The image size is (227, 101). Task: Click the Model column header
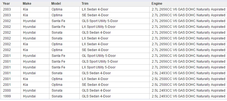pyautogui.click(x=56, y=4)
